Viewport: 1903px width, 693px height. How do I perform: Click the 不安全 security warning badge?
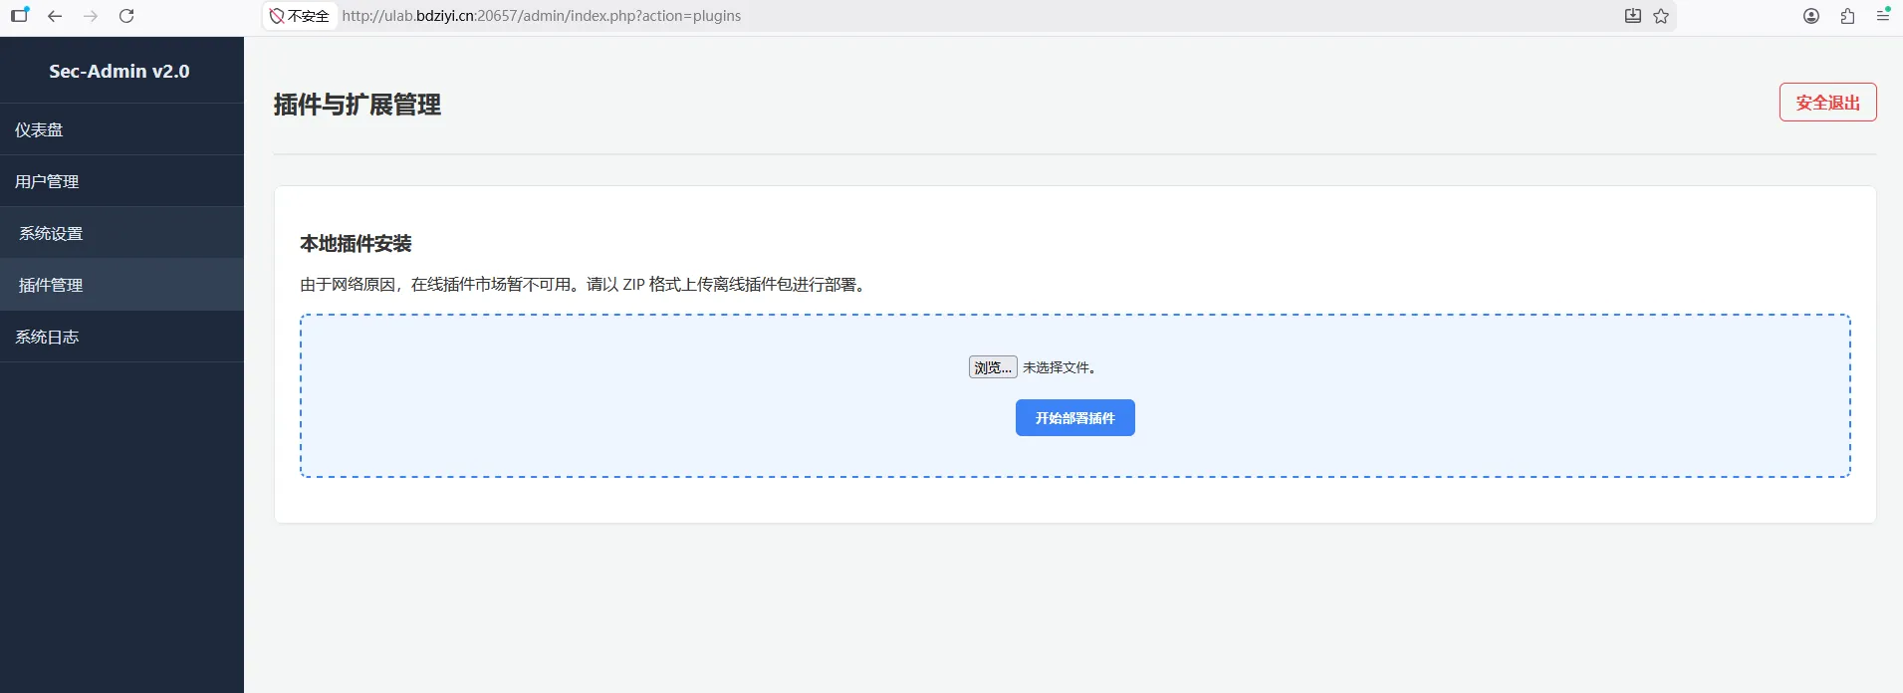299,16
